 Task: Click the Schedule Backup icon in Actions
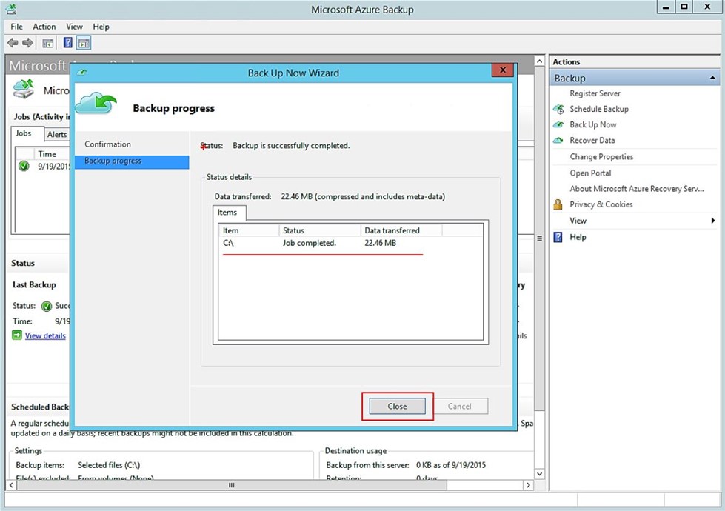coord(558,109)
